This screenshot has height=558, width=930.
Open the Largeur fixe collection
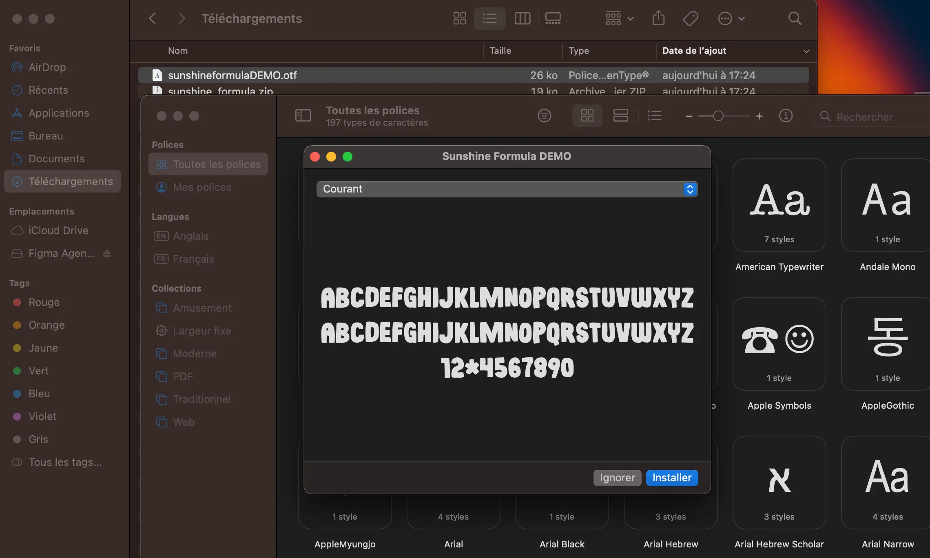click(x=208, y=331)
